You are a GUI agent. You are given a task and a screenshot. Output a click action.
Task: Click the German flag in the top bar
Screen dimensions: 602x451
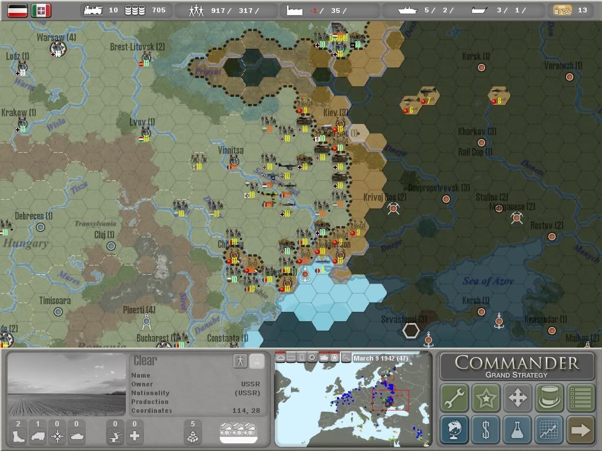(x=18, y=11)
